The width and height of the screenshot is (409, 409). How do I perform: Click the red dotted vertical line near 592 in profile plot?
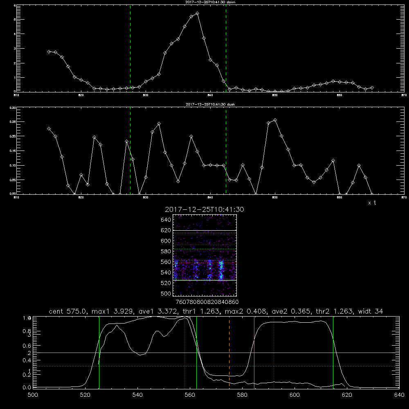(x=274, y=352)
